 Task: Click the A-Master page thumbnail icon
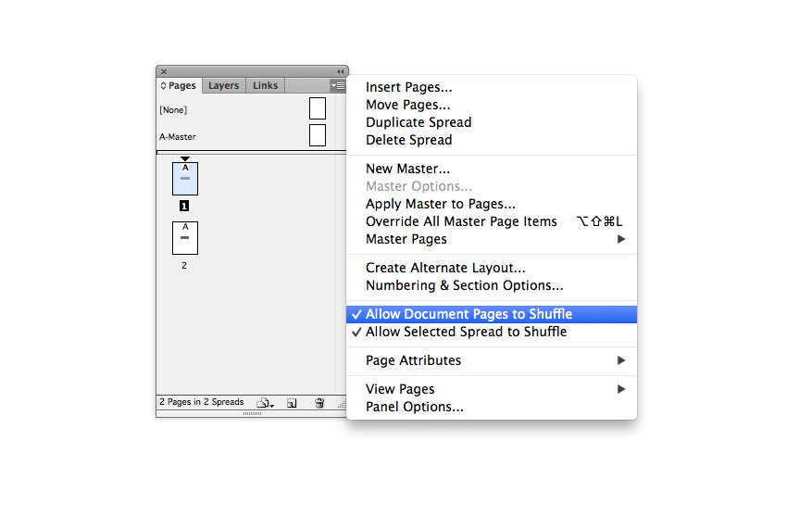click(317, 136)
